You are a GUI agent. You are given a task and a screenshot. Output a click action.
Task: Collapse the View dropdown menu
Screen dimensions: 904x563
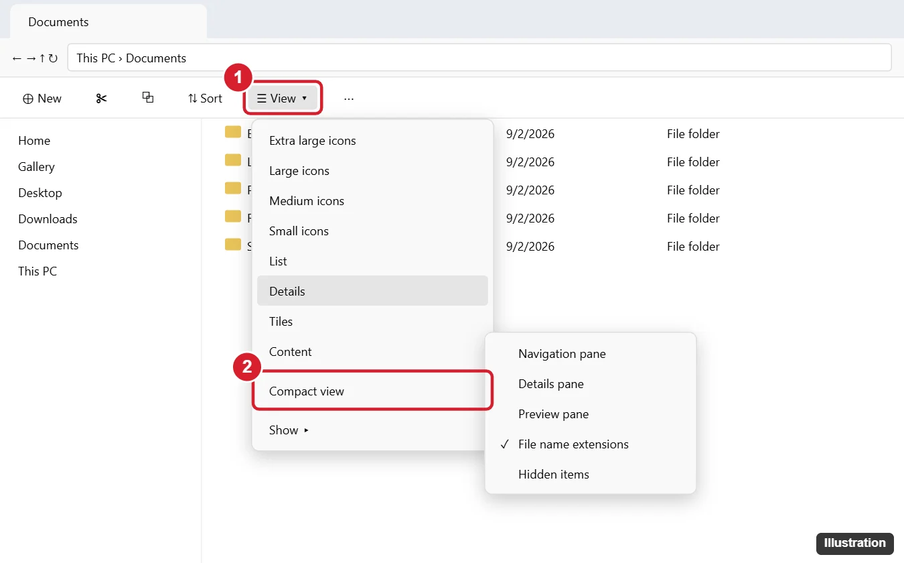pos(283,99)
